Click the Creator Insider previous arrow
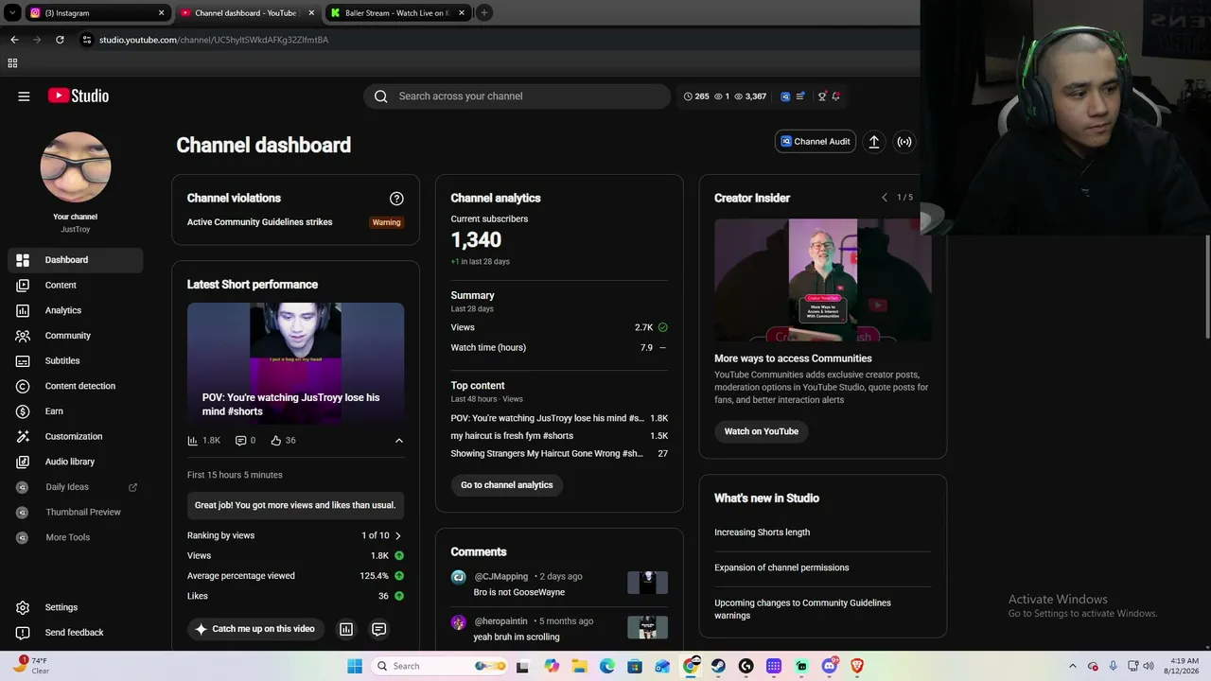The width and height of the screenshot is (1211, 681). [885, 198]
